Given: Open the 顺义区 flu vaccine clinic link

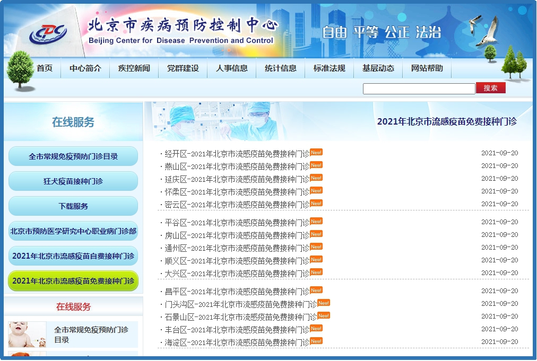Looking at the screenshot, I should (237, 261).
